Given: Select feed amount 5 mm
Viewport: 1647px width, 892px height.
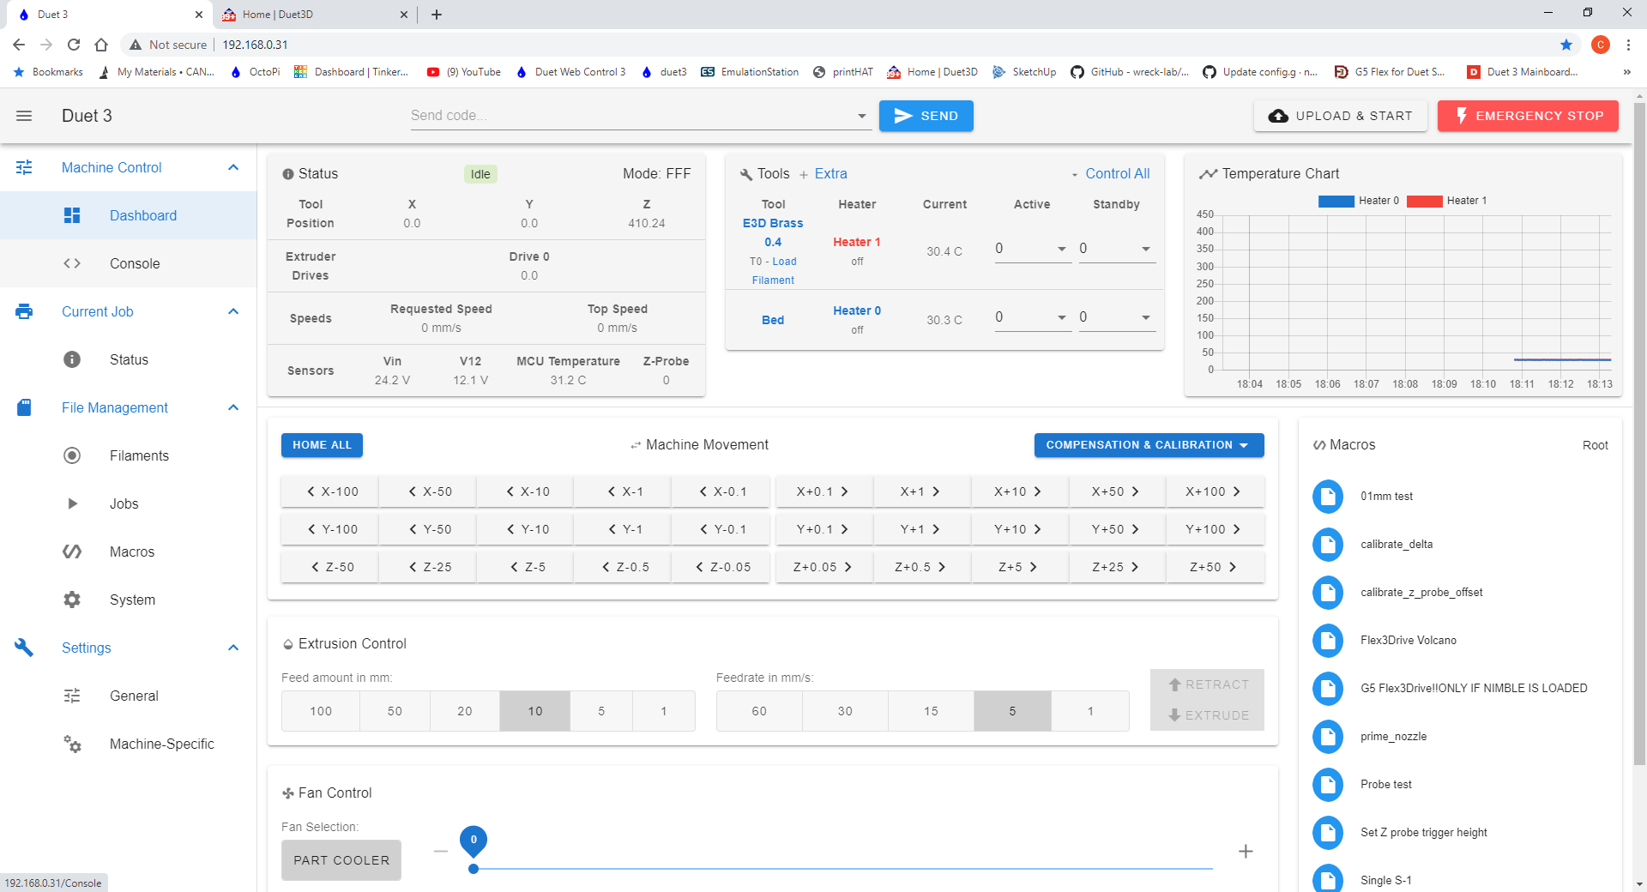Looking at the screenshot, I should coord(601,711).
